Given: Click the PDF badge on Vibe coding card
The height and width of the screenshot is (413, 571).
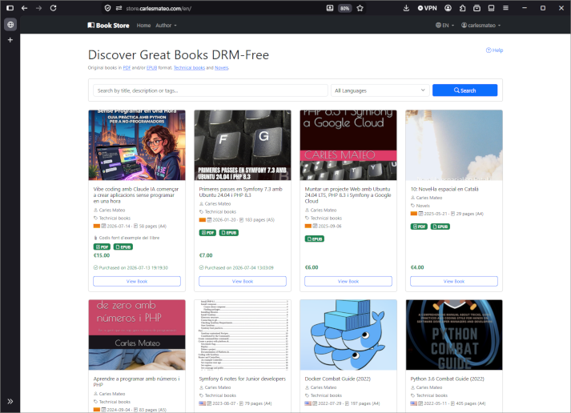Looking at the screenshot, I should (x=102, y=247).
